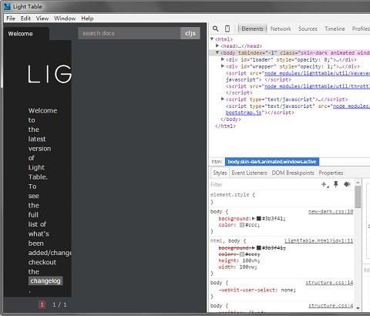
Task: Expand the head element node
Action: click(x=217, y=45)
